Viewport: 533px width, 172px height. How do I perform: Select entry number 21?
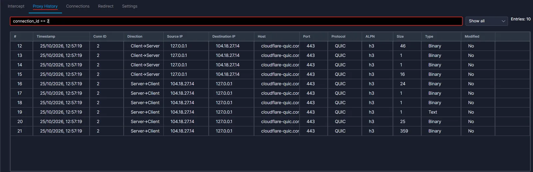pyautogui.click(x=270, y=131)
